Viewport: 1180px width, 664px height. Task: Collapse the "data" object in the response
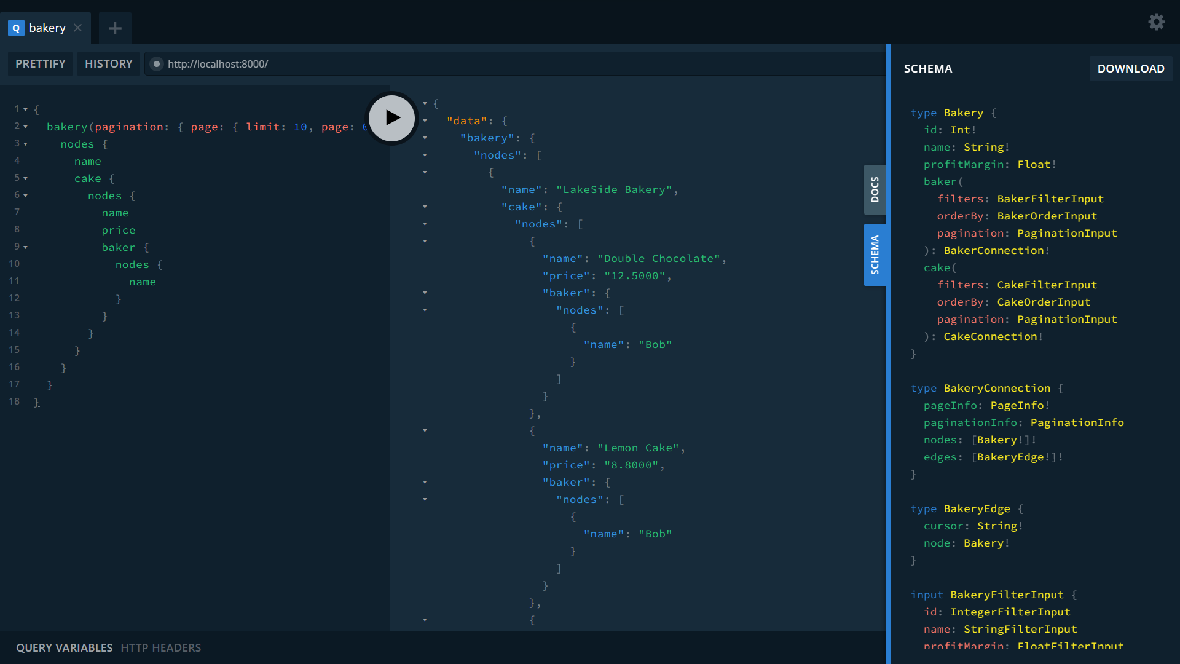[x=425, y=121]
